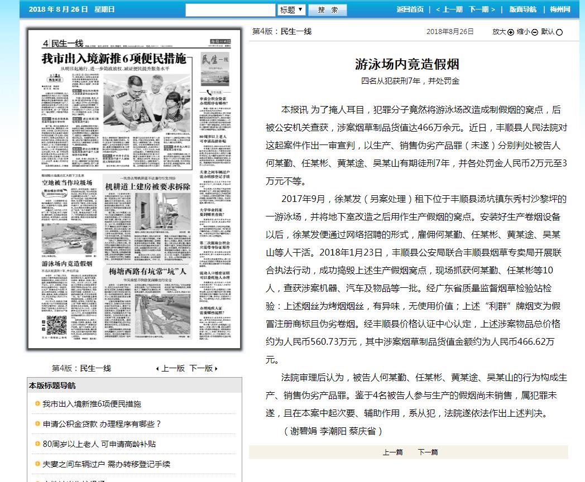
Task: Click the 放大 zoom-in plus icon
Action: [x=511, y=32]
